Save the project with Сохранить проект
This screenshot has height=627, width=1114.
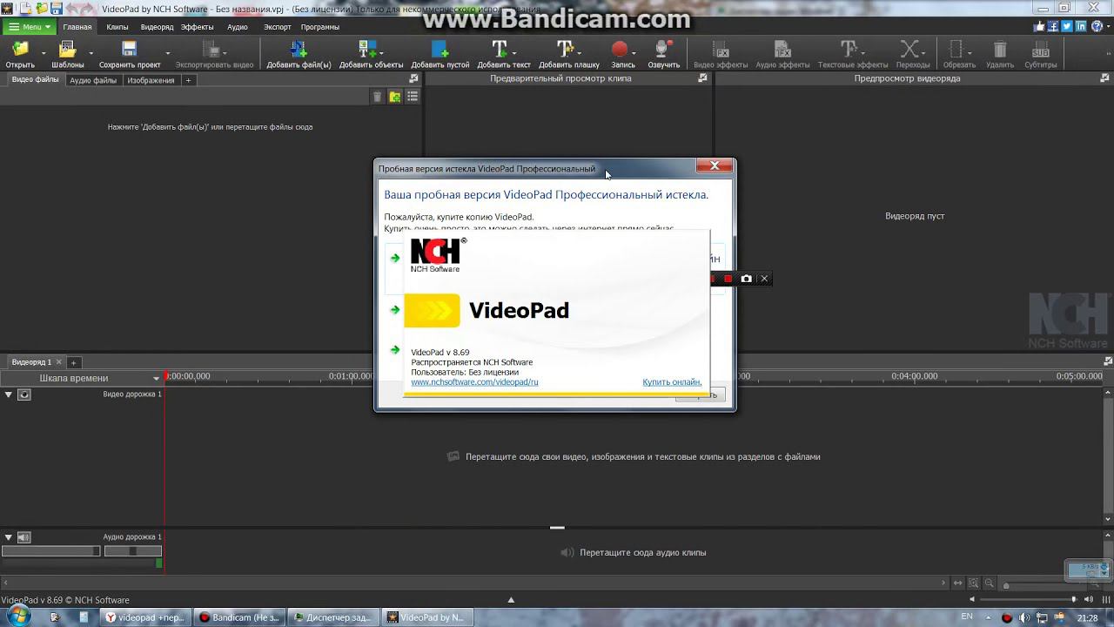tap(130, 54)
